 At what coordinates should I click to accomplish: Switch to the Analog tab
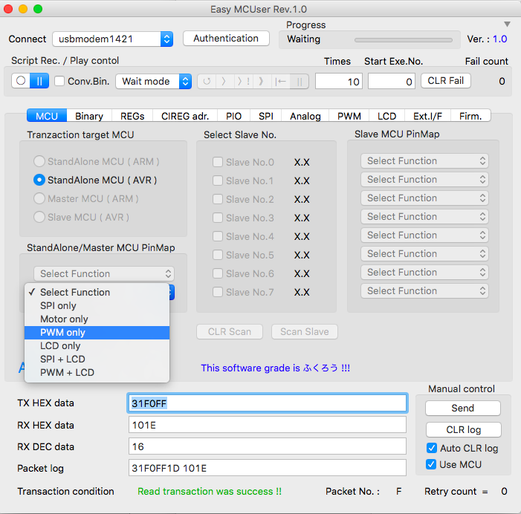tap(305, 116)
